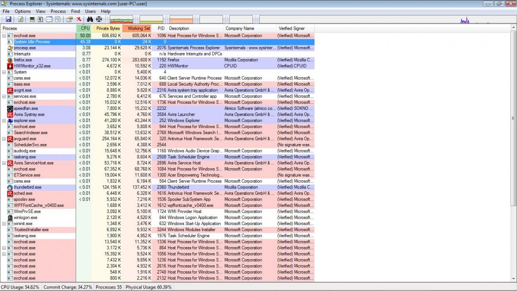
Task: Click the Save floppy disk toolbar icon
Action: tap(8, 19)
